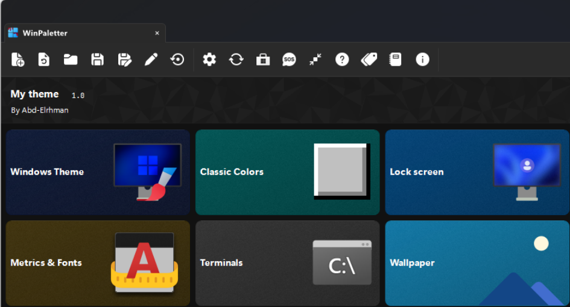Screen dimensions: 570x307
Task: Click the price tags icon
Action: [x=369, y=59]
